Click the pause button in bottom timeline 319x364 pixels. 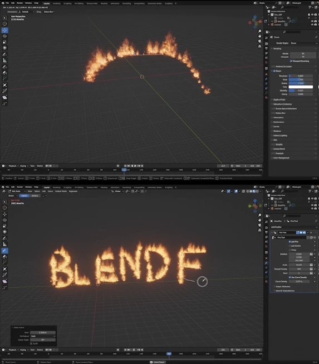134,350
